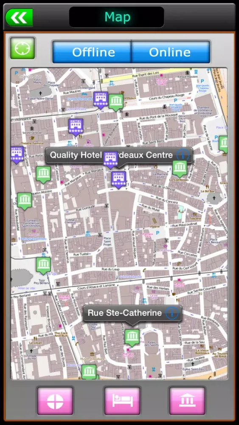
Task: Open info icon on Rue Ste-Catherine callout
Action: 172,313
